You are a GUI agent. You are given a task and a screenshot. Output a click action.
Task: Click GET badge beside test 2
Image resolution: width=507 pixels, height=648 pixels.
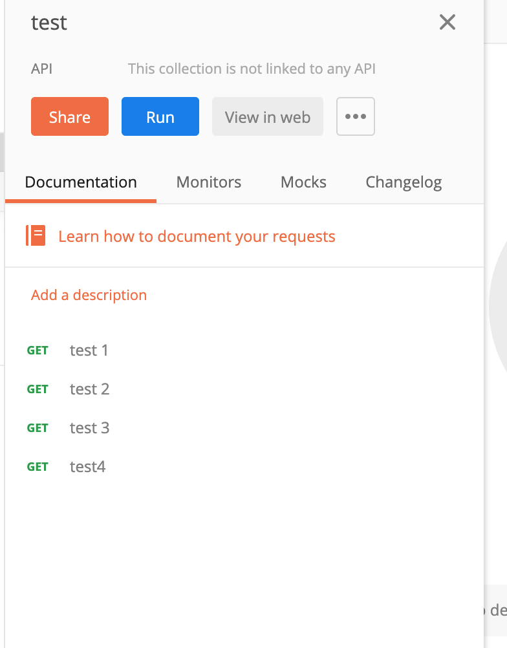pos(38,389)
